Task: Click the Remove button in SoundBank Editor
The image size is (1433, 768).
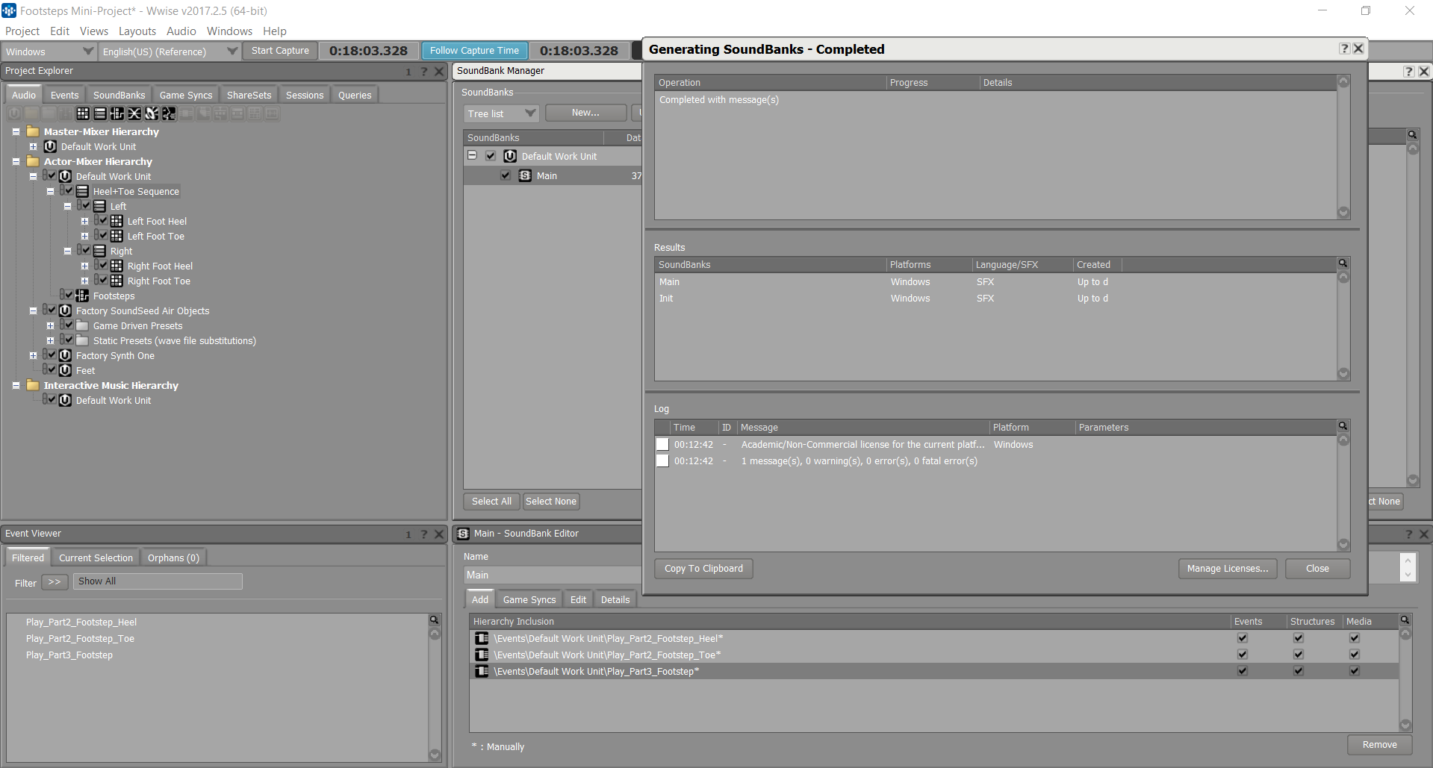Action: [x=1379, y=745]
